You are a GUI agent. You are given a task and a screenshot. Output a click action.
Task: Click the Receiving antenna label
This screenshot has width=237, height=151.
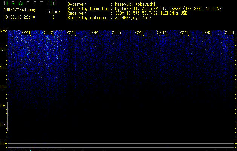[87, 18]
